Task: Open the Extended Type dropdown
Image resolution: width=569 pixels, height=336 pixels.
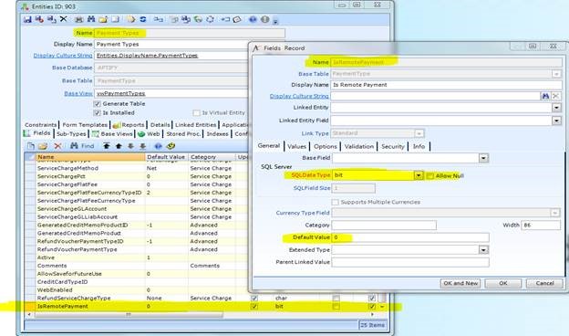Action: 483,250
